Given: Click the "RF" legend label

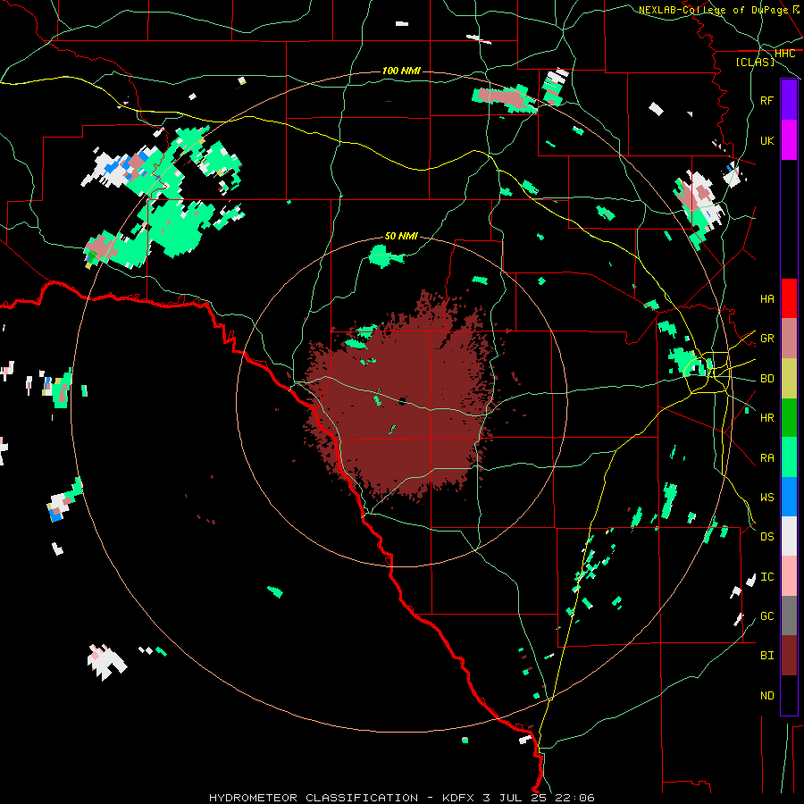Looking at the screenshot, I should pos(766,100).
